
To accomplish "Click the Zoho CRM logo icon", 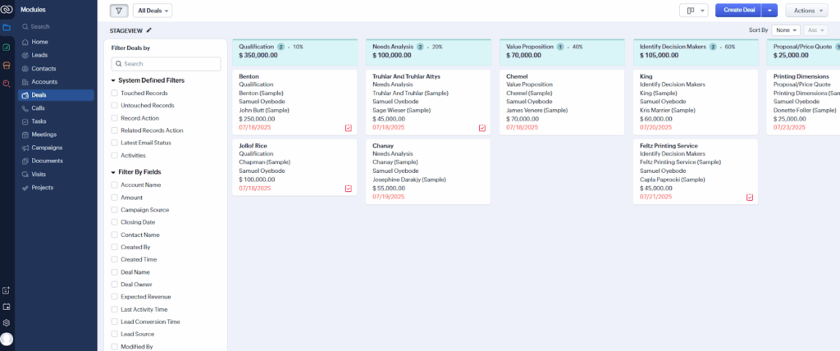I will [x=7, y=8].
